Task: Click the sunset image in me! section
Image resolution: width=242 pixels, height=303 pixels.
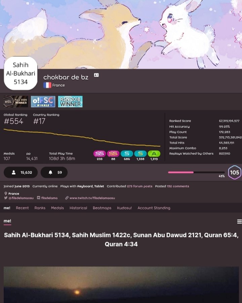Action: point(121,285)
